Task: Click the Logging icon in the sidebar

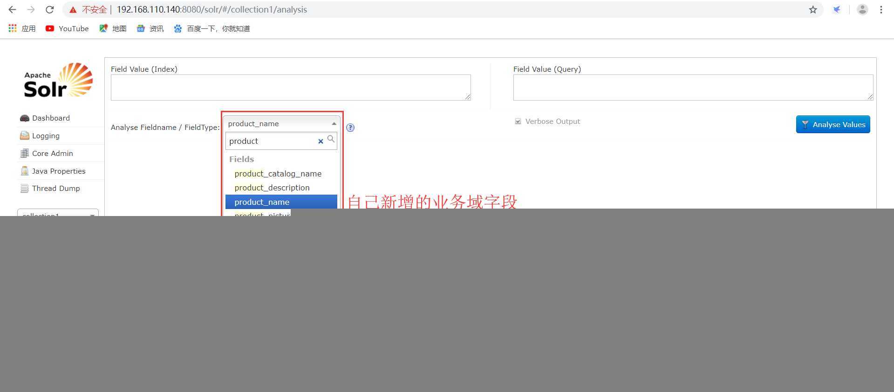Action: tap(25, 135)
